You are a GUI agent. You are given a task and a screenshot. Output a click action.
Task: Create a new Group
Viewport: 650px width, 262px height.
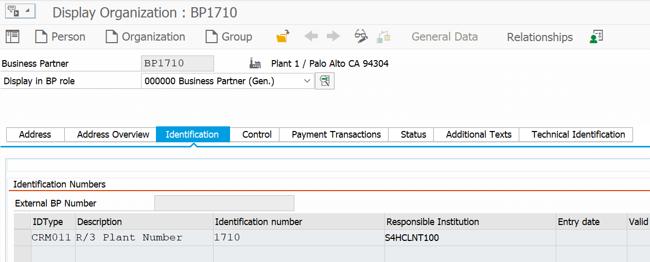pos(229,36)
